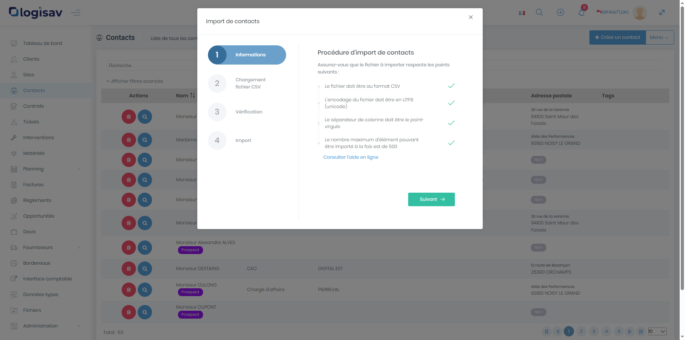Open the rows-per-page dropdown showing 10

[657, 331]
